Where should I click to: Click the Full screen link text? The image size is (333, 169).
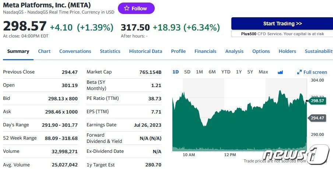pos(315,72)
